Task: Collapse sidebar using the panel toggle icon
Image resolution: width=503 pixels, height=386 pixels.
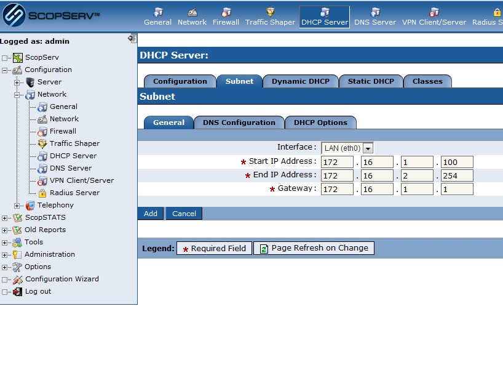Action: [x=132, y=39]
